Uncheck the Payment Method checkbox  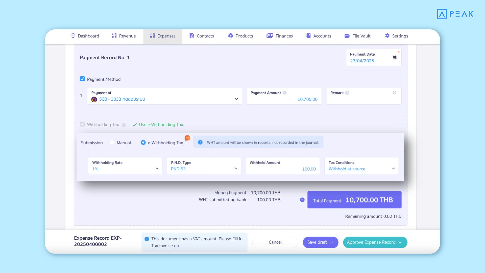coord(82,79)
